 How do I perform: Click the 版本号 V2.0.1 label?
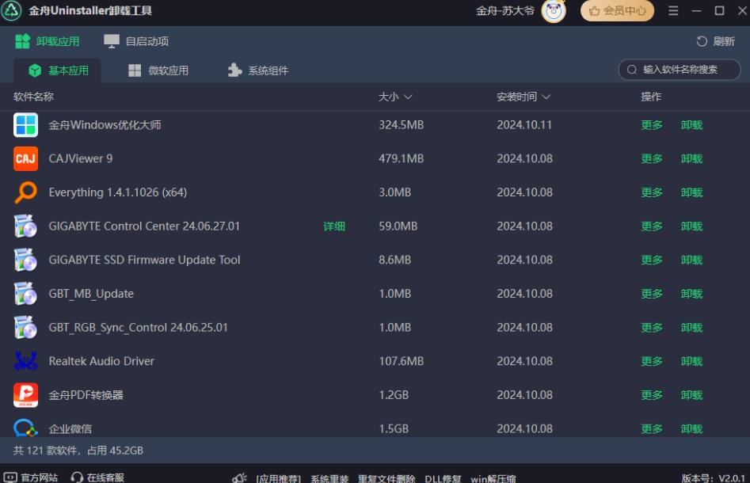coord(713,478)
